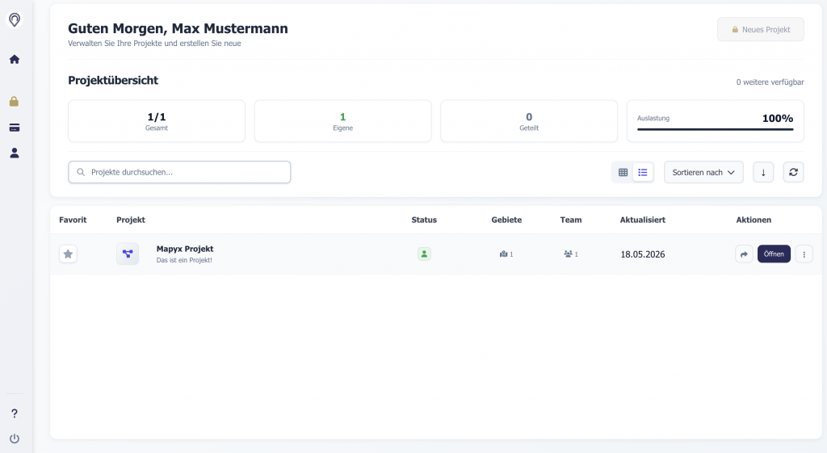
Task: Click the 100% utilization value
Action: [778, 119]
